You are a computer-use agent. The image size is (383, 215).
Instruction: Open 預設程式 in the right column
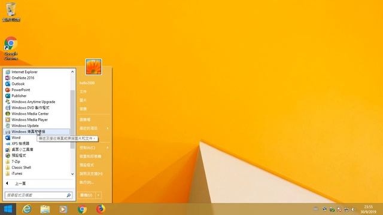94,165
